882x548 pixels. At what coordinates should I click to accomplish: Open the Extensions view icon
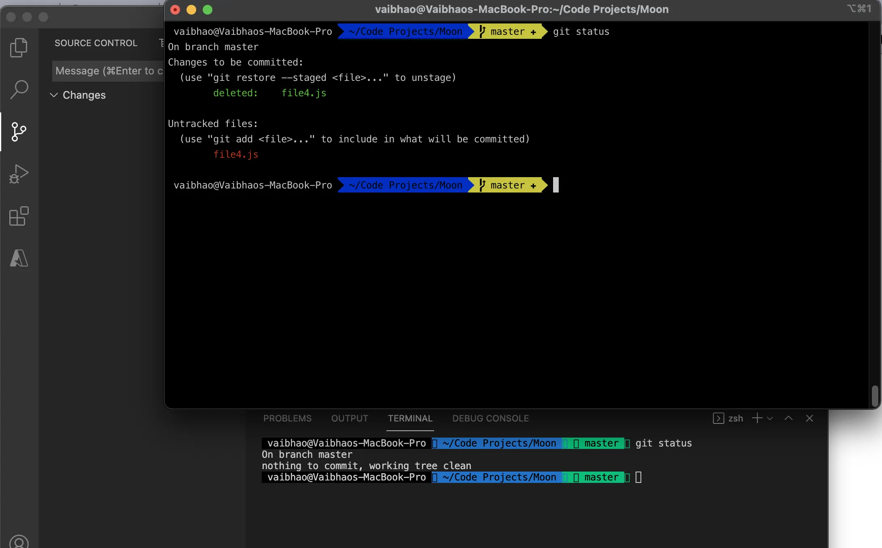click(19, 216)
